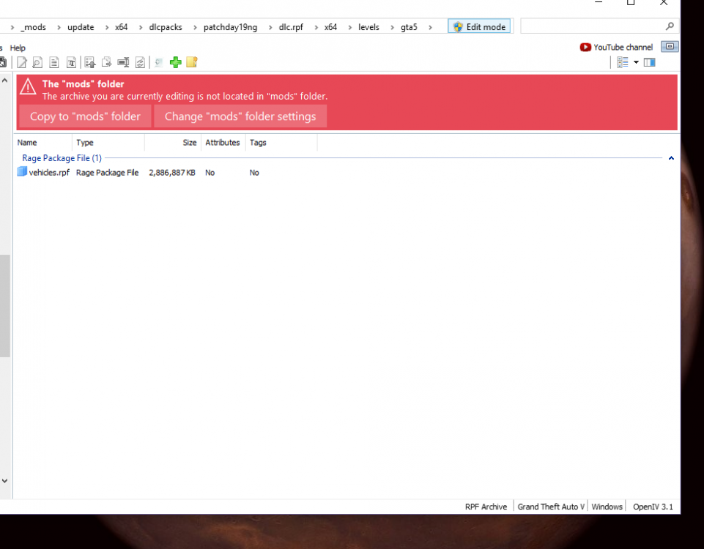Go to _mods in breadcrumb path

pos(33,27)
